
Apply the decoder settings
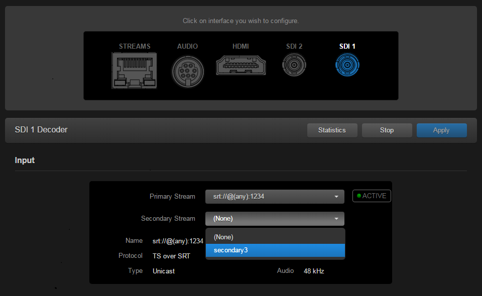click(x=441, y=130)
